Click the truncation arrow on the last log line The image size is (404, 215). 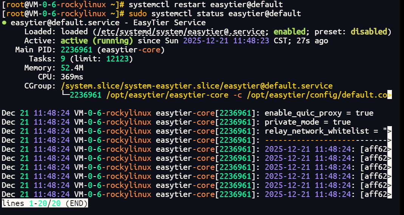click(389, 194)
